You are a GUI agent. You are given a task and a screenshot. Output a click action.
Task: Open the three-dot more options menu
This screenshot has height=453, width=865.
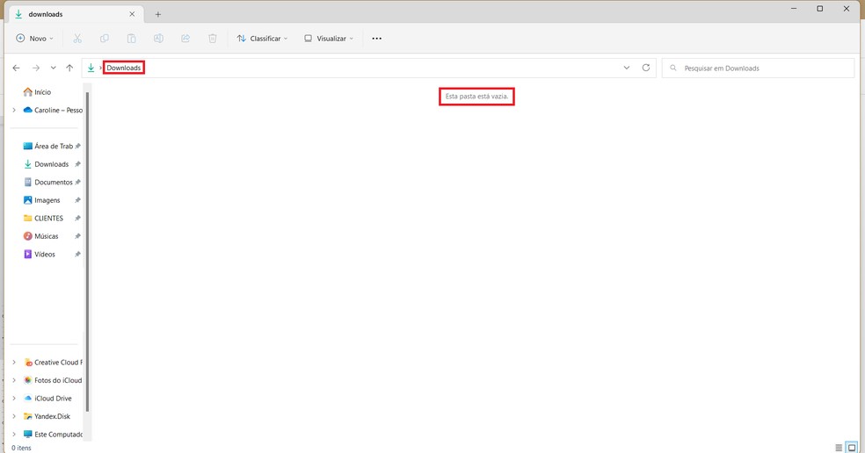[x=377, y=39]
